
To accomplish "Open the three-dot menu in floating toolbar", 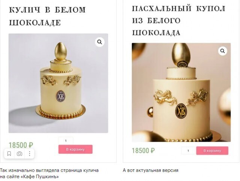I will pos(30,154).
